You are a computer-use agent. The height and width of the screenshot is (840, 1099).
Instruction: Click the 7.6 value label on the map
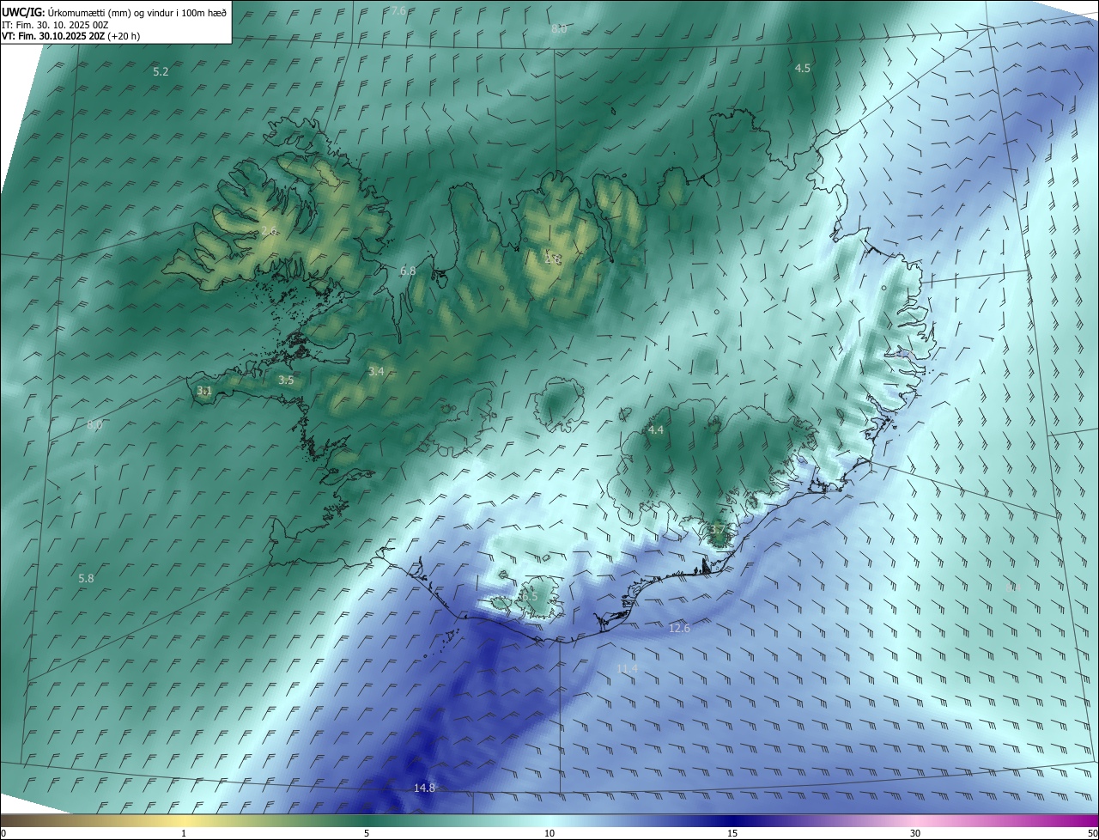tap(398, 10)
